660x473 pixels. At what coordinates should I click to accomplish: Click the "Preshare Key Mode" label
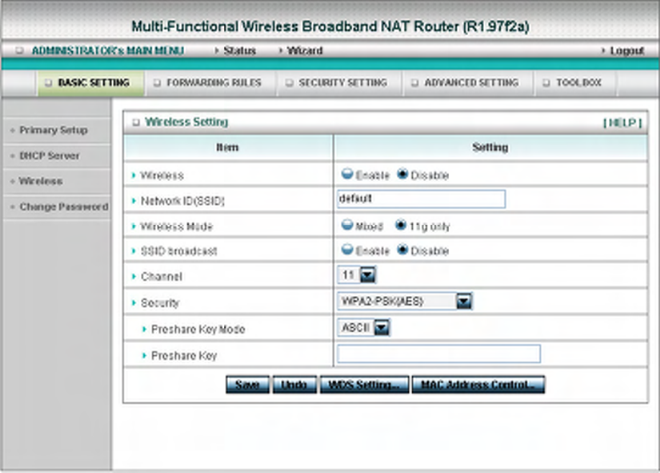point(198,329)
